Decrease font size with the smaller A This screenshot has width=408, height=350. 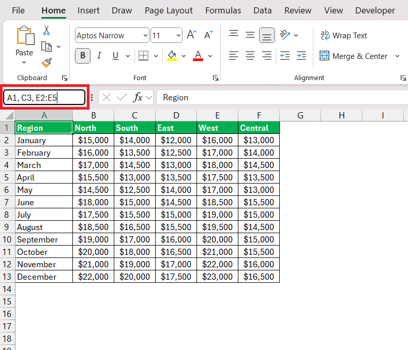pyautogui.click(x=208, y=35)
